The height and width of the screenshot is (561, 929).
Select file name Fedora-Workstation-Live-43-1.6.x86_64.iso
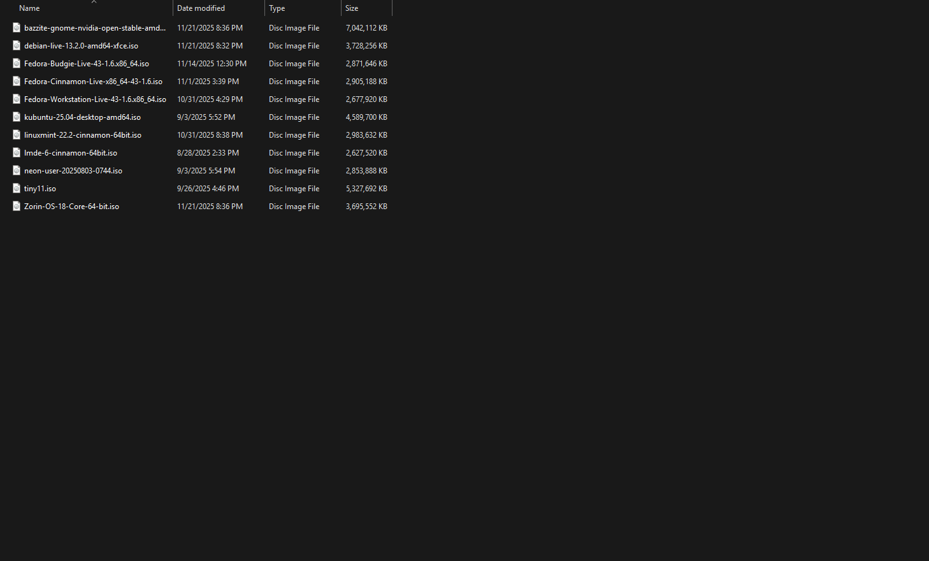click(x=95, y=99)
